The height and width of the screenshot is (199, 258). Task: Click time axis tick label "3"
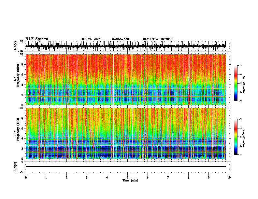(x=87, y=178)
